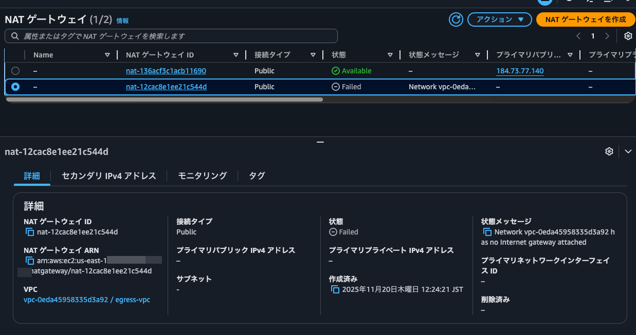Screen dimensions: 636x335
Task: Copy the status message text
Action: pos(487,232)
